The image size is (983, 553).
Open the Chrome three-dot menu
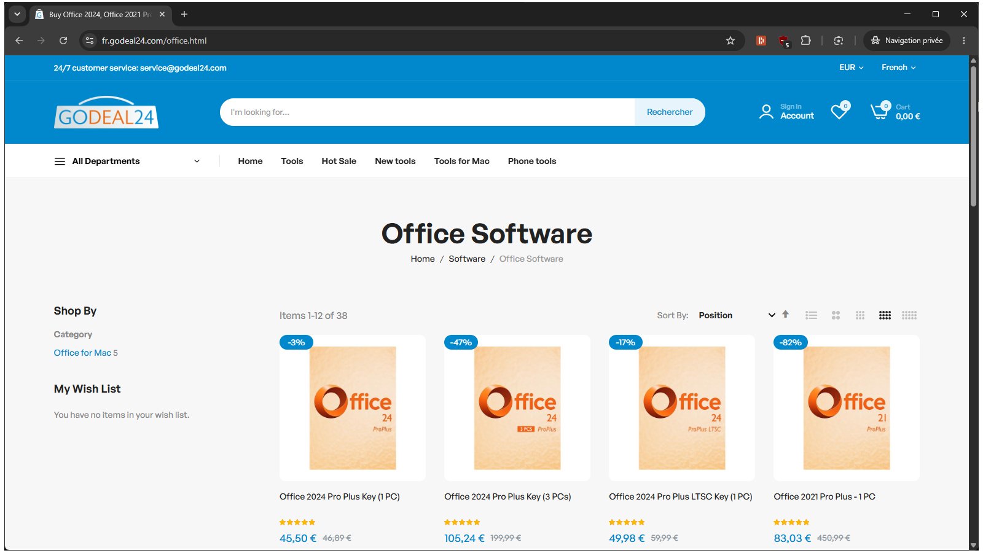tap(963, 41)
